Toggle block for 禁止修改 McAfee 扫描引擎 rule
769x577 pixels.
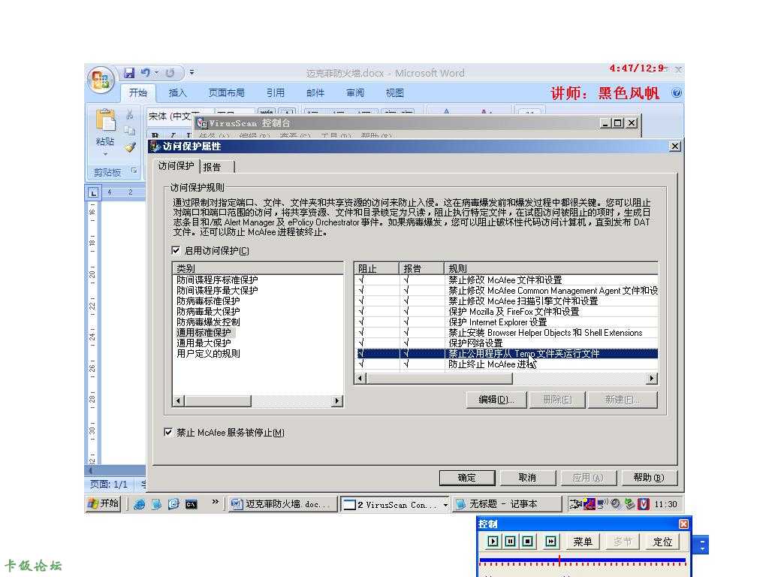[x=361, y=301]
